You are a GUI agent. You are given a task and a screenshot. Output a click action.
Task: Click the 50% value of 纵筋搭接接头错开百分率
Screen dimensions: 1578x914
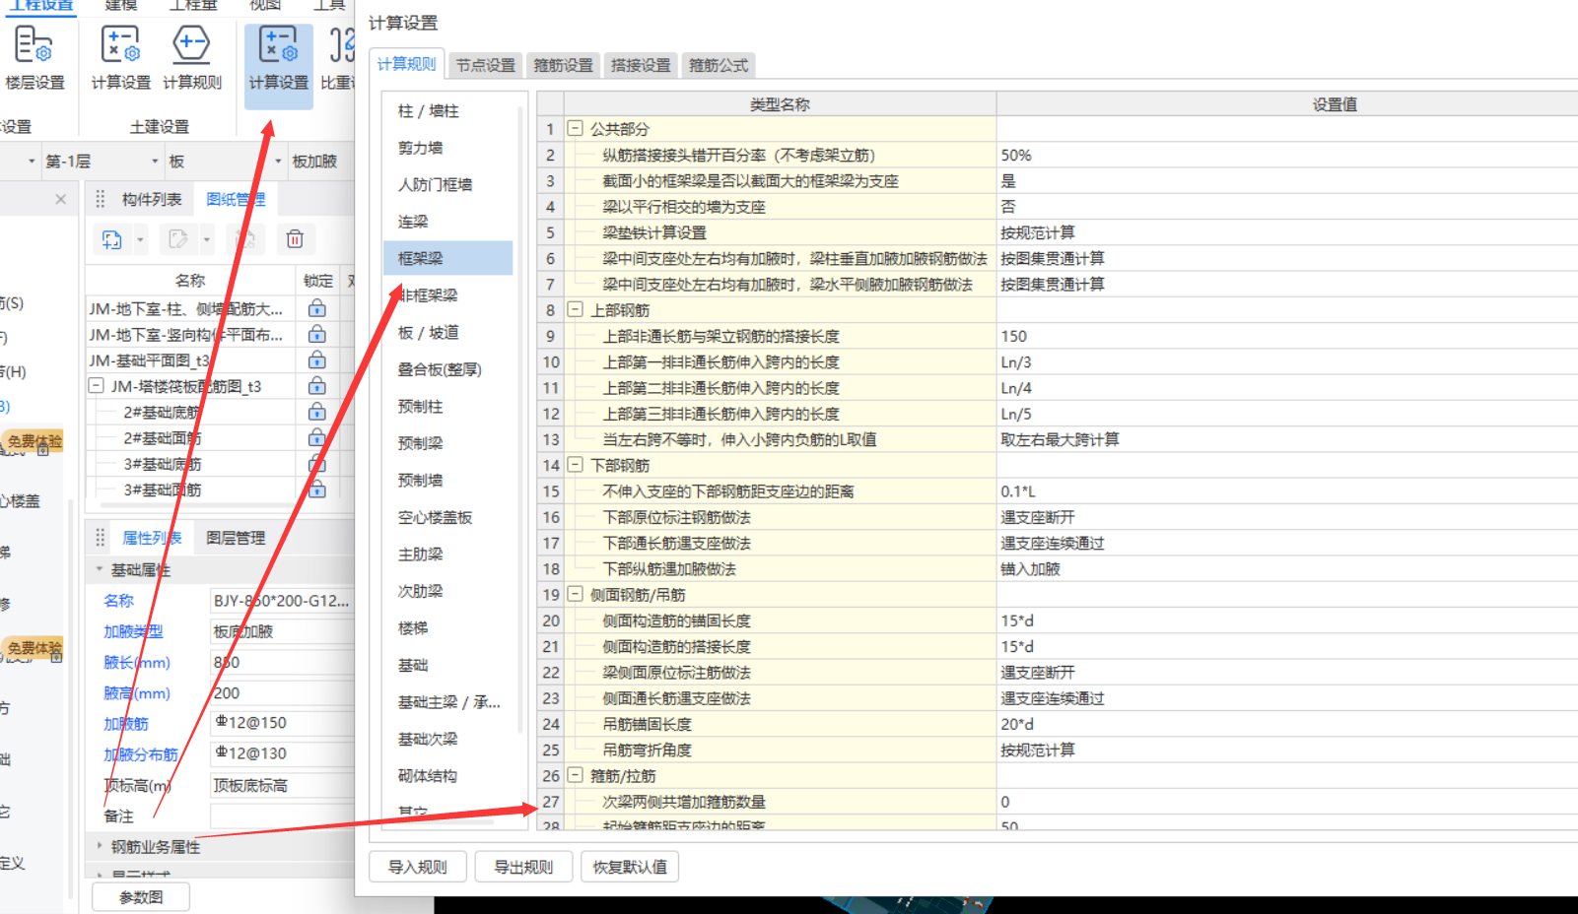[x=1286, y=155]
